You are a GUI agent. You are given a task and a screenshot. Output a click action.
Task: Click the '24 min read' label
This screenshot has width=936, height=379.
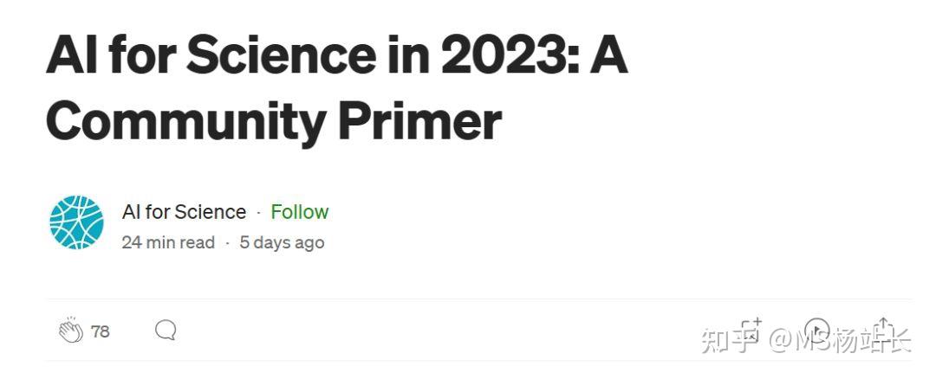pyautogui.click(x=168, y=242)
